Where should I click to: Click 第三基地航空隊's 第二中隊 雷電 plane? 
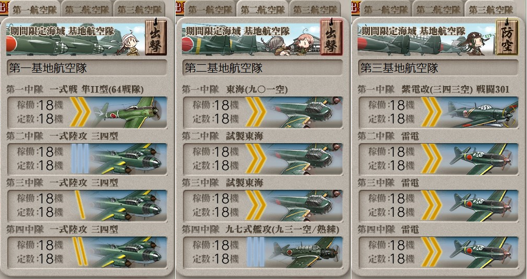[x=480, y=159]
